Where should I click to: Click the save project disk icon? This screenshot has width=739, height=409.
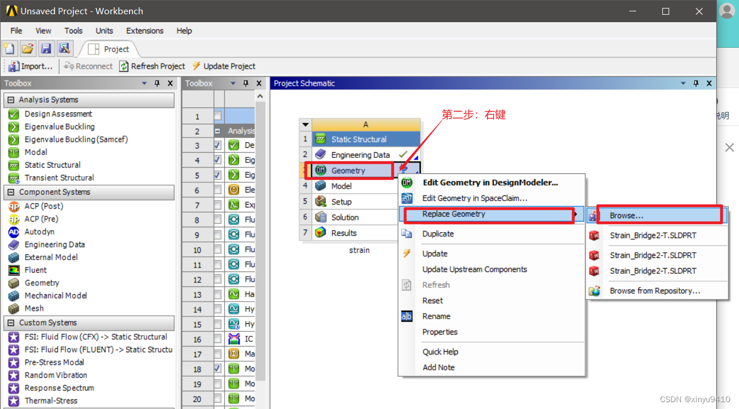coord(46,49)
